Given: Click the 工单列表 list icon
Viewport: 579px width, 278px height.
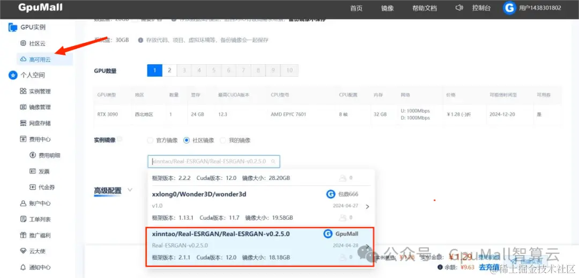Looking at the screenshot, I should [x=23, y=220].
